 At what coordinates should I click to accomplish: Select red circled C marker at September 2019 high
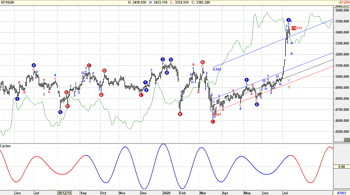[89, 66]
